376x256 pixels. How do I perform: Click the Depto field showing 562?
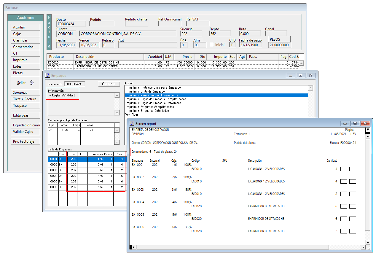220,34
